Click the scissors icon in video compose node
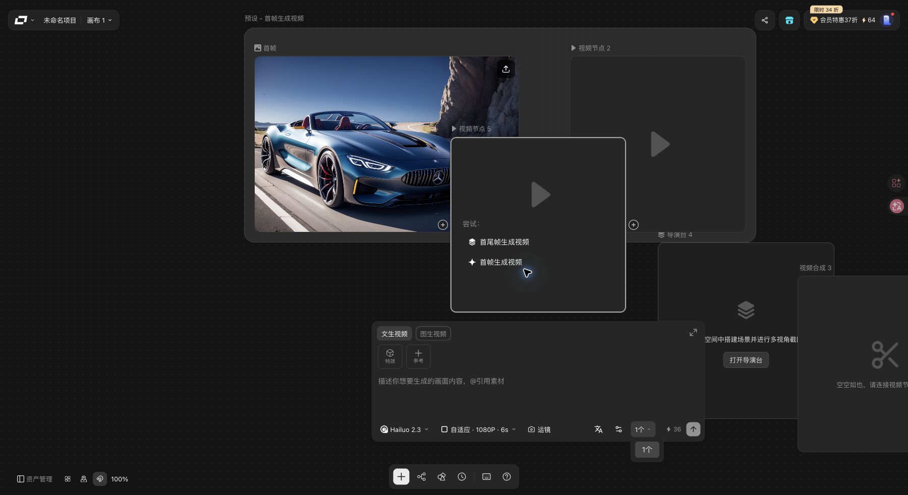Image resolution: width=908 pixels, height=495 pixels. [885, 355]
